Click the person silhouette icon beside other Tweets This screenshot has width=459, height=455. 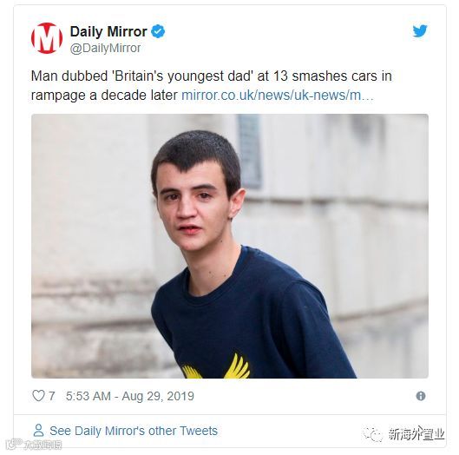pyautogui.click(x=38, y=431)
